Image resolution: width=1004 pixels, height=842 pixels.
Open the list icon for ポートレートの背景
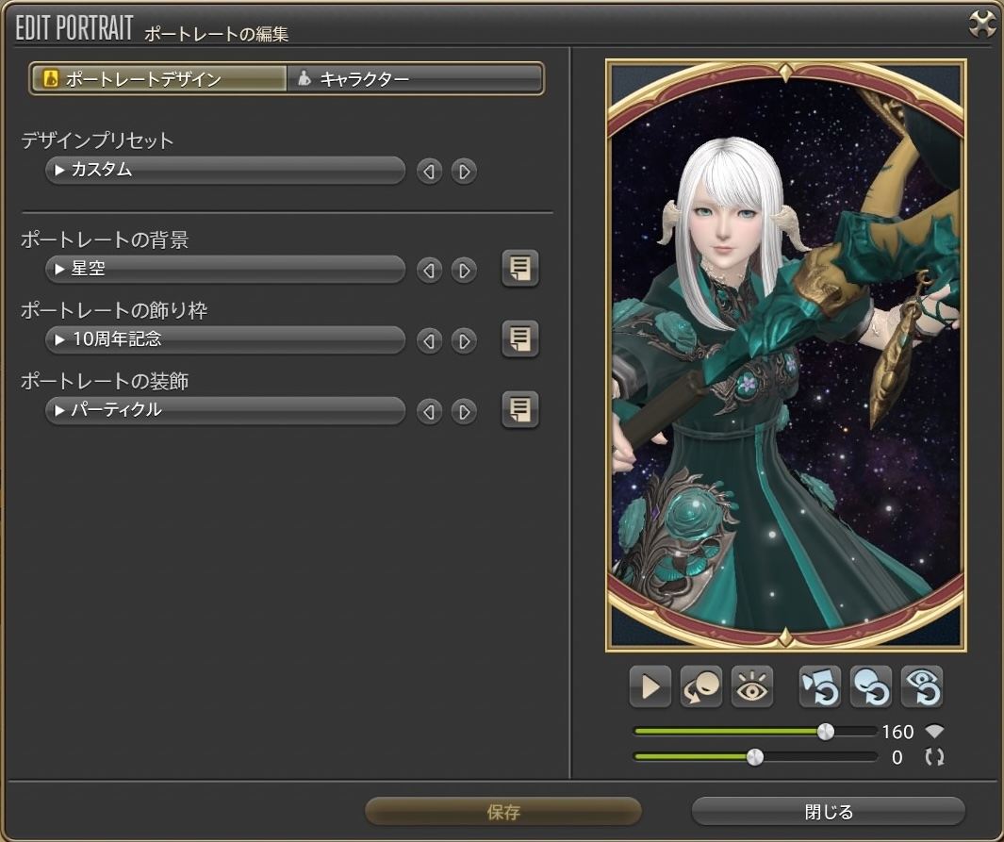point(519,270)
